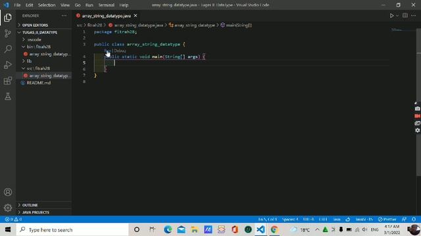The width and height of the screenshot is (421, 236).
Task: Open the Testing flask view
Action: coord(8,96)
